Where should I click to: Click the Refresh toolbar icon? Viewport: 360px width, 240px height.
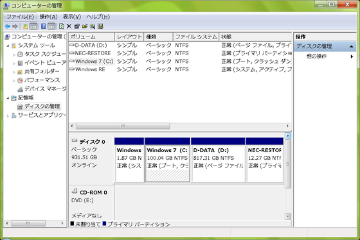(x=61, y=26)
